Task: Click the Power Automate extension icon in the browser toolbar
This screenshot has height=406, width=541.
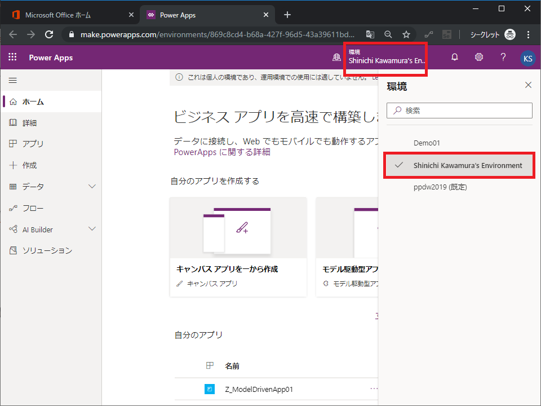Action: pyautogui.click(x=429, y=34)
